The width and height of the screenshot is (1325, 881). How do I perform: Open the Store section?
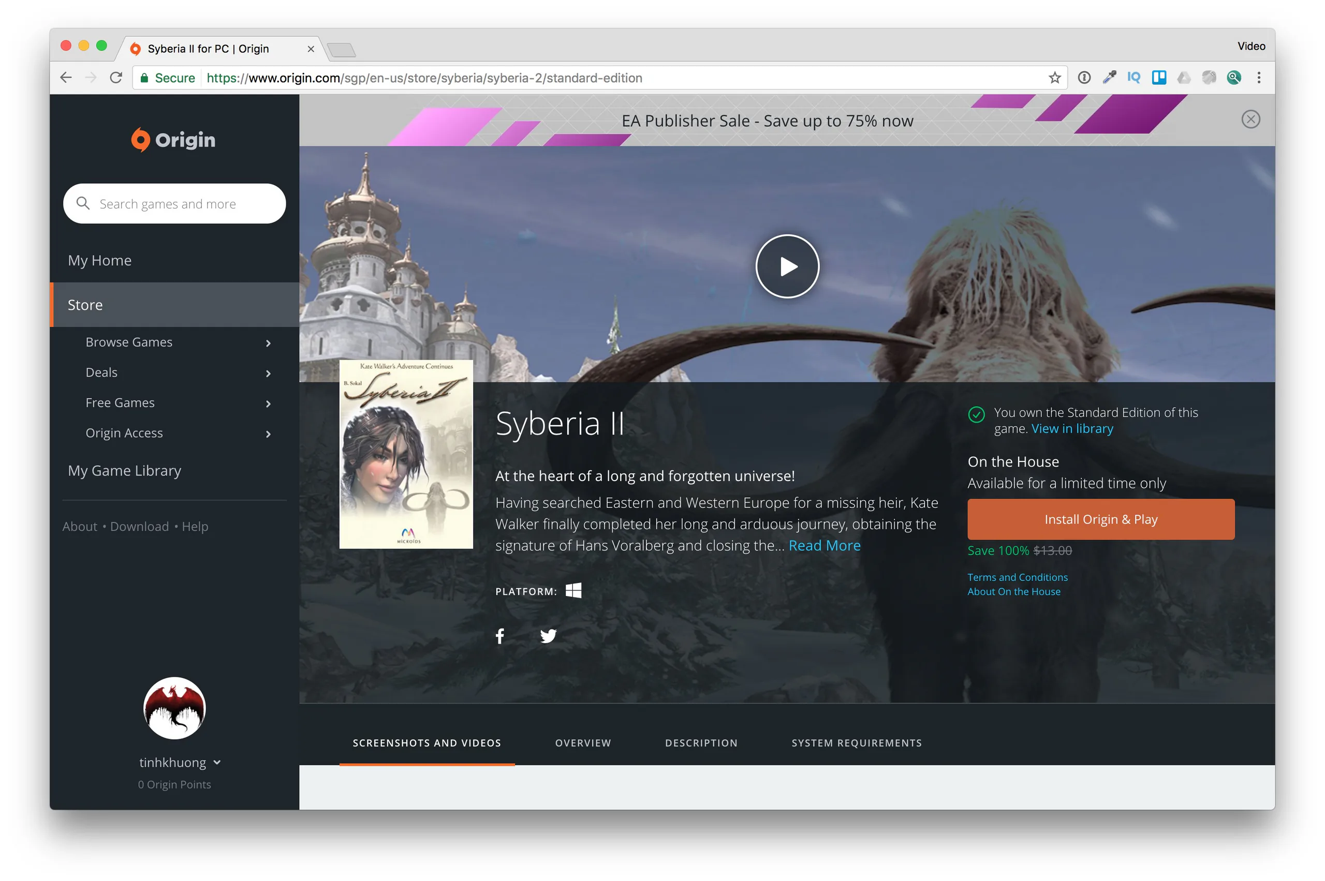coord(174,305)
